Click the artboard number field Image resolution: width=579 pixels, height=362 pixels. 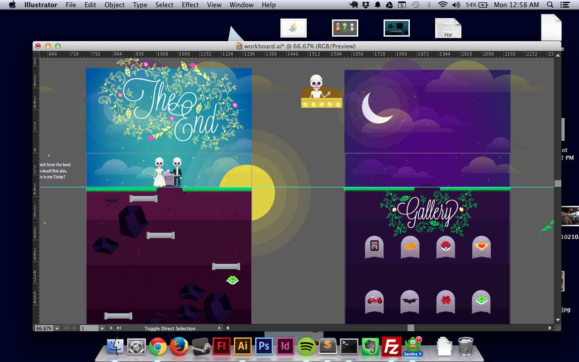click(90, 328)
